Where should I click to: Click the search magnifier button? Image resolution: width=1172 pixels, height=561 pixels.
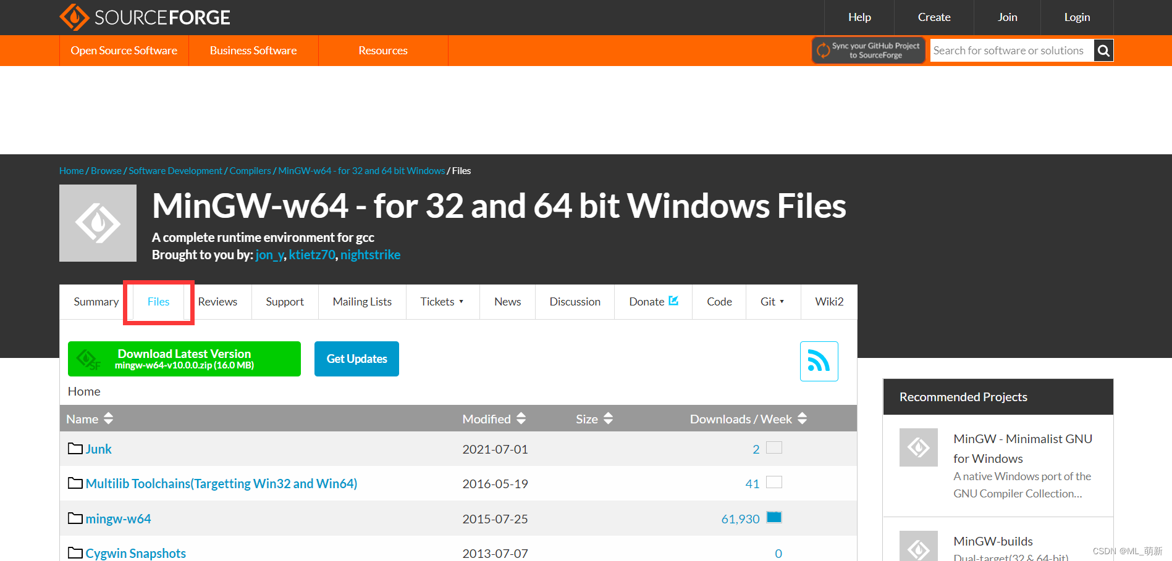[x=1103, y=51]
